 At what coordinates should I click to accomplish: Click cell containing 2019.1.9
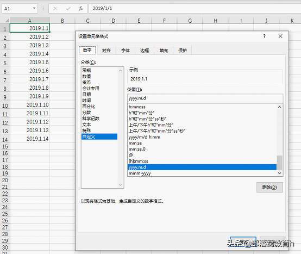[30, 96]
